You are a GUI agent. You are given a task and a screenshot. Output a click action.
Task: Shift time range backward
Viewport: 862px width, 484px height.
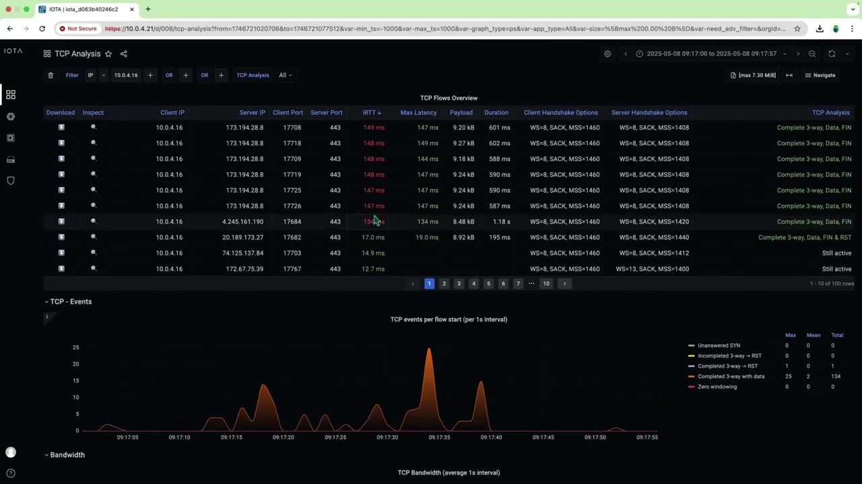[x=626, y=54]
